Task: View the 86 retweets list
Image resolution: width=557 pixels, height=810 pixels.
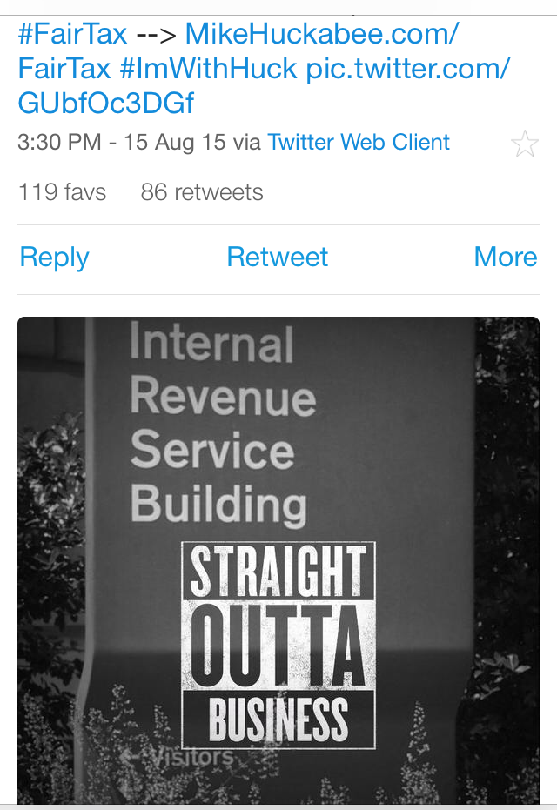Action: point(202,192)
